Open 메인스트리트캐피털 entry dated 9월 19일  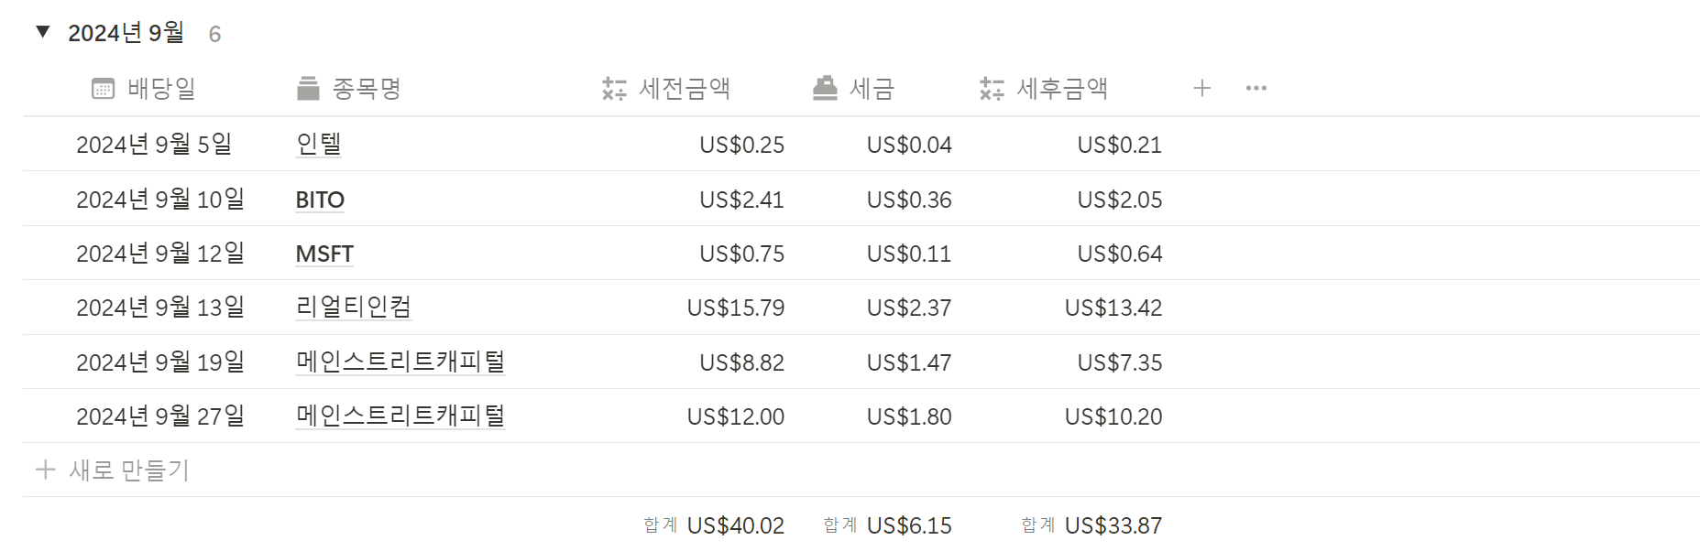(400, 362)
